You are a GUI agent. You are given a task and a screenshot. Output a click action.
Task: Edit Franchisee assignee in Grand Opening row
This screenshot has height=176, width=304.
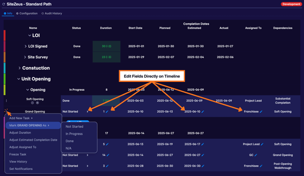261,112
